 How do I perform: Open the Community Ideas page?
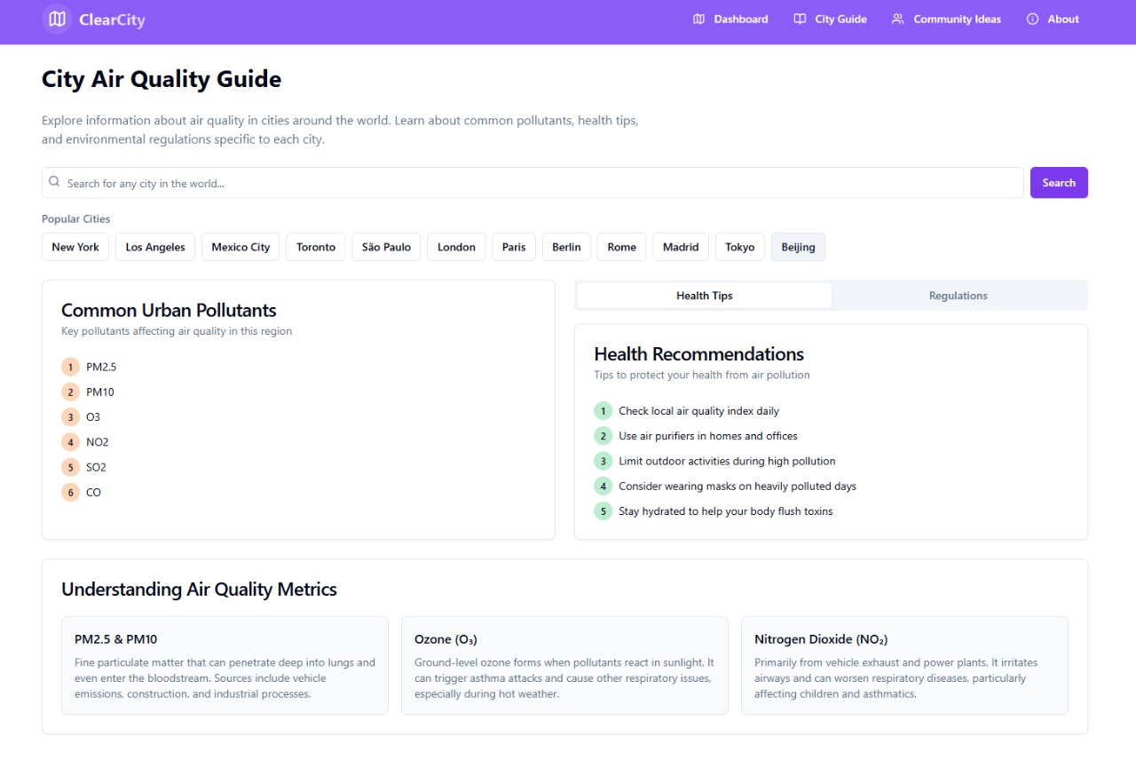pyautogui.click(x=957, y=19)
